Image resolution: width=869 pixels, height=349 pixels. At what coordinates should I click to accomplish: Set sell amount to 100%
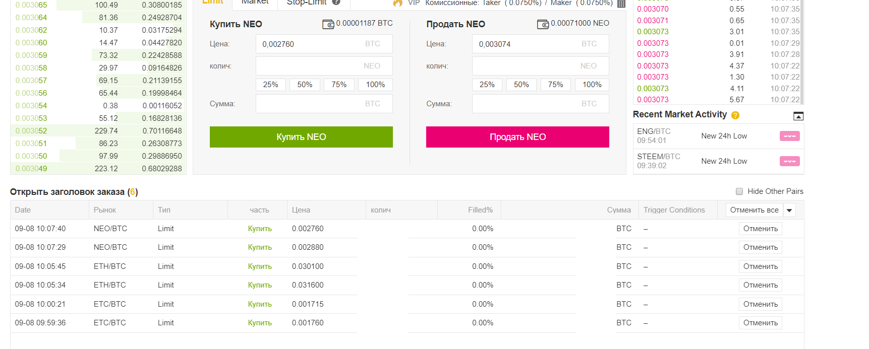(592, 85)
